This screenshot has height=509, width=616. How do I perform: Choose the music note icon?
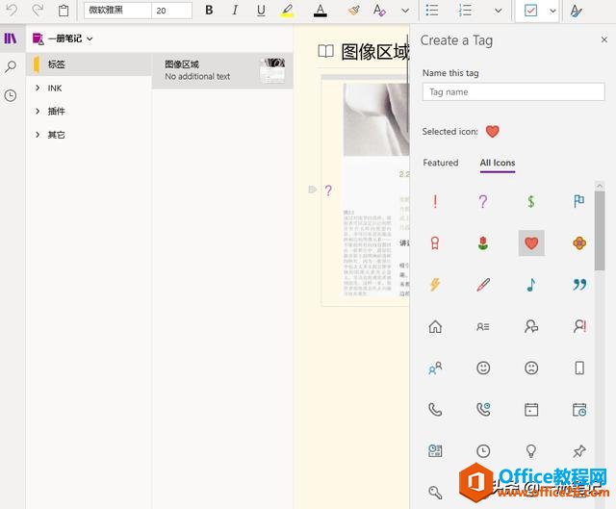[x=530, y=285]
